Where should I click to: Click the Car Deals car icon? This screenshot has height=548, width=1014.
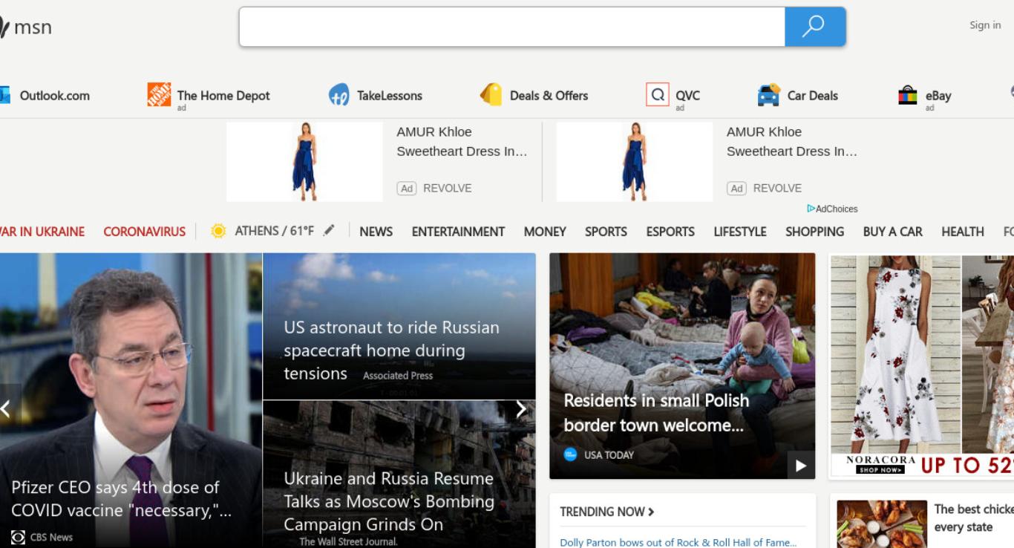pos(768,95)
